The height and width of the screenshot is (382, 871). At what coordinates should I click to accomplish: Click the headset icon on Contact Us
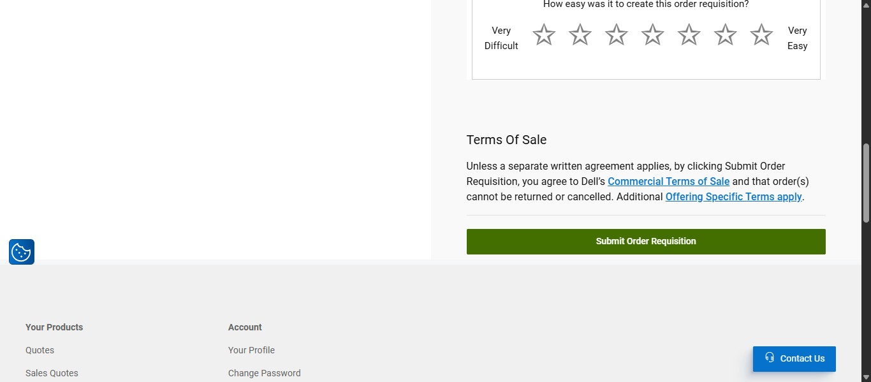tap(770, 358)
